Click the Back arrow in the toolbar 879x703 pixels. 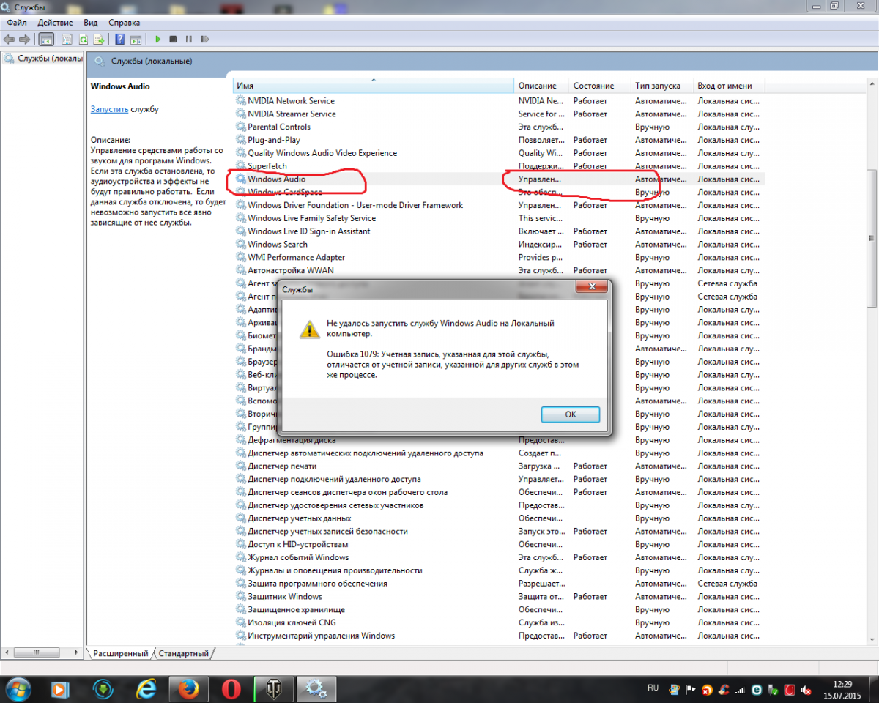click(10, 39)
